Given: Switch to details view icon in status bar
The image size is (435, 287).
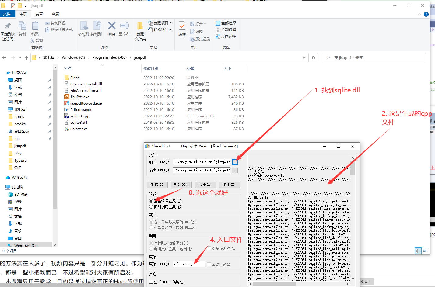Looking at the screenshot, I should coord(419,251).
